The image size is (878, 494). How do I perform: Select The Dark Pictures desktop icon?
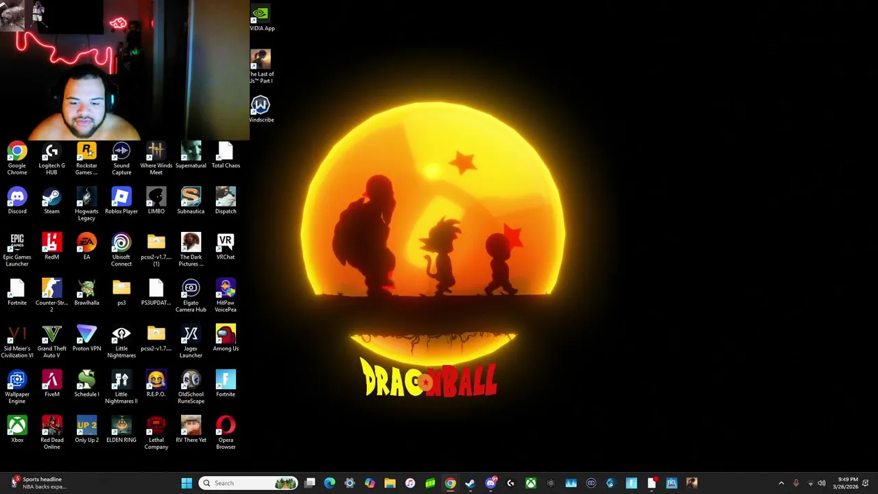pyautogui.click(x=191, y=250)
